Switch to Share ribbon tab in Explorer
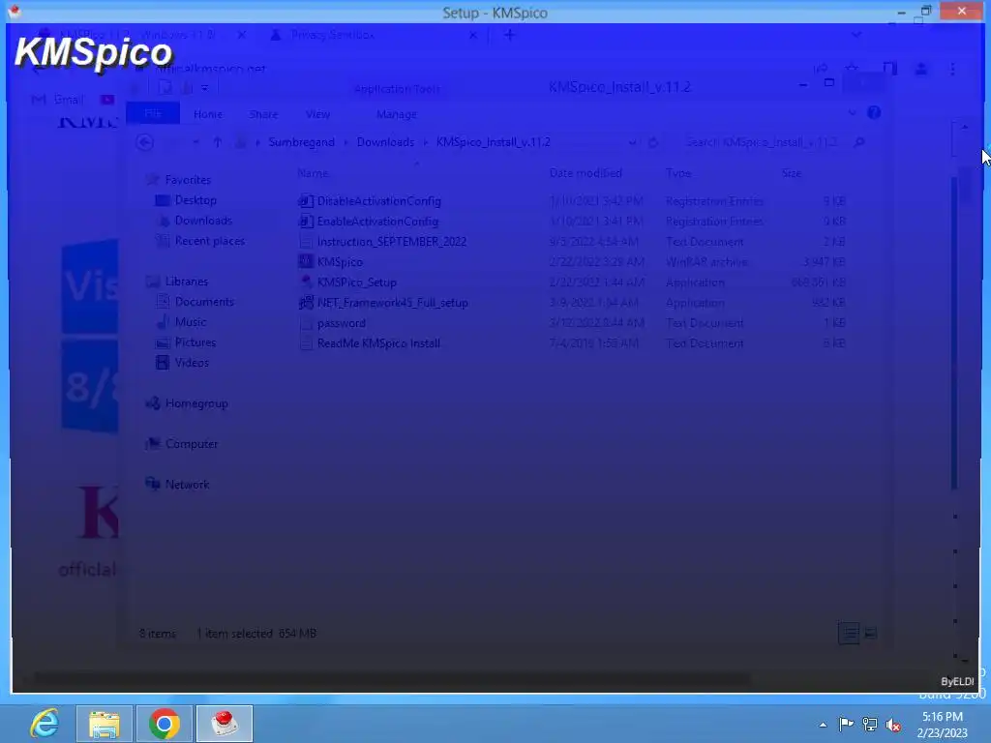 tap(263, 114)
